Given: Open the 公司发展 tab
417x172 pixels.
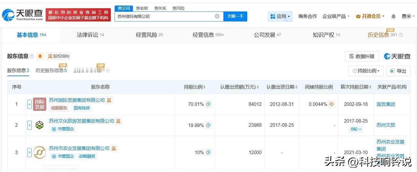Looking at the screenshot, I should [267, 35].
